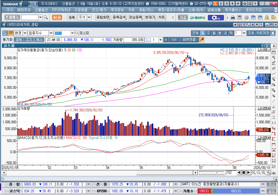Click the chart horizontal scrollbar track
Image resolution: width=278 pixels, height=195 pixels.
click(x=99, y=172)
